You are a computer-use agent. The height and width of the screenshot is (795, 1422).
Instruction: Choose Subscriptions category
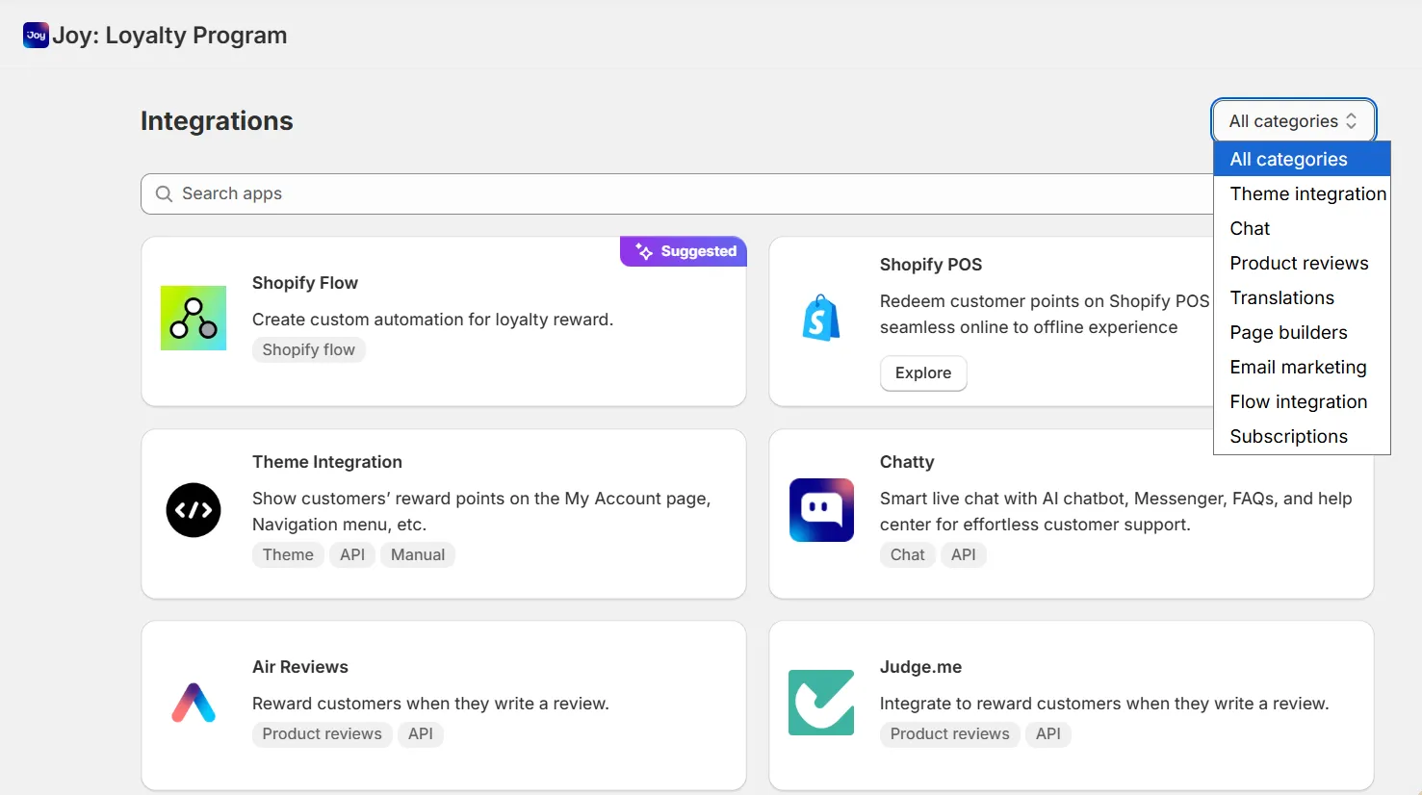pos(1302,436)
